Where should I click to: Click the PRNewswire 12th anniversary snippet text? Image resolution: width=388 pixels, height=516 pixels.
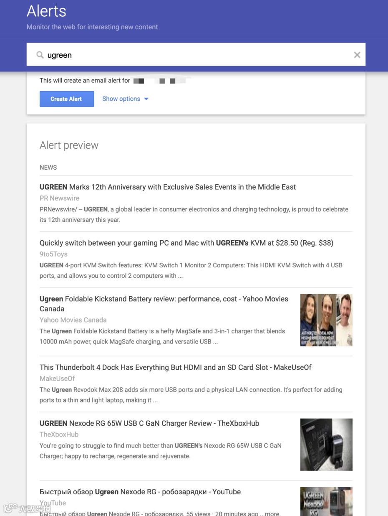(194, 214)
